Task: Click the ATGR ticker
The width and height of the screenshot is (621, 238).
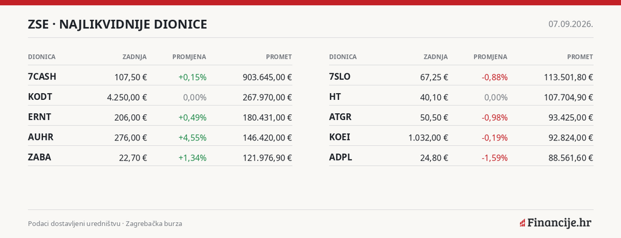Action: coord(340,117)
